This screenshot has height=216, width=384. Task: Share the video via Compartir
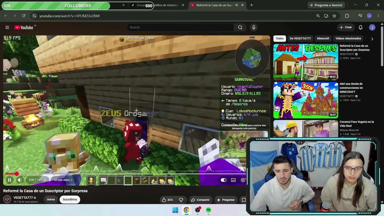200,200
